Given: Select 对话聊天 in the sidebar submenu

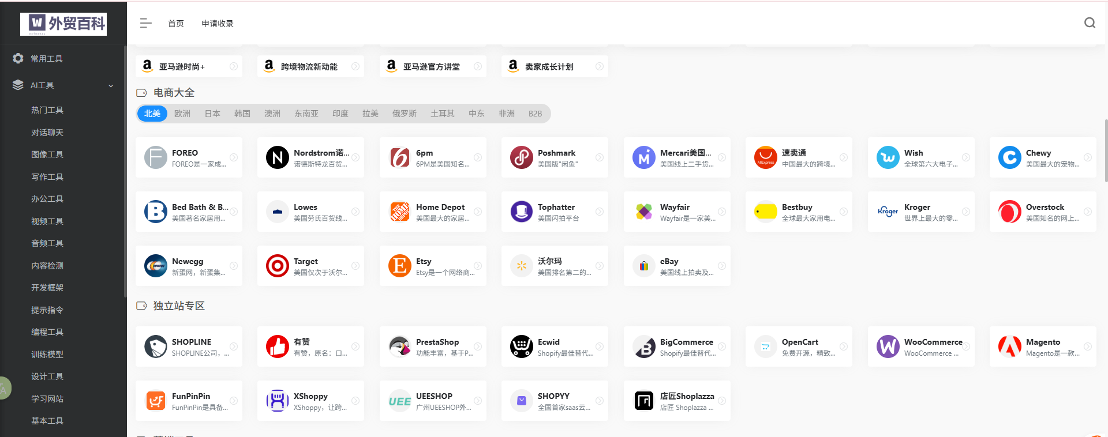Looking at the screenshot, I should tap(47, 133).
